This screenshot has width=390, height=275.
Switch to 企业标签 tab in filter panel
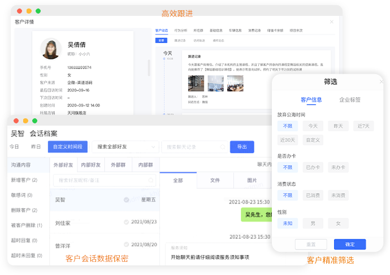pyautogui.click(x=350, y=100)
